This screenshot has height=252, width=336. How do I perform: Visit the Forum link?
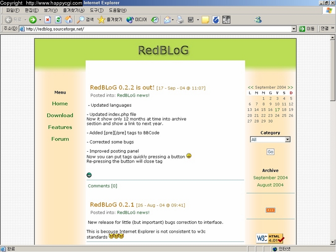pyautogui.click(x=60, y=139)
